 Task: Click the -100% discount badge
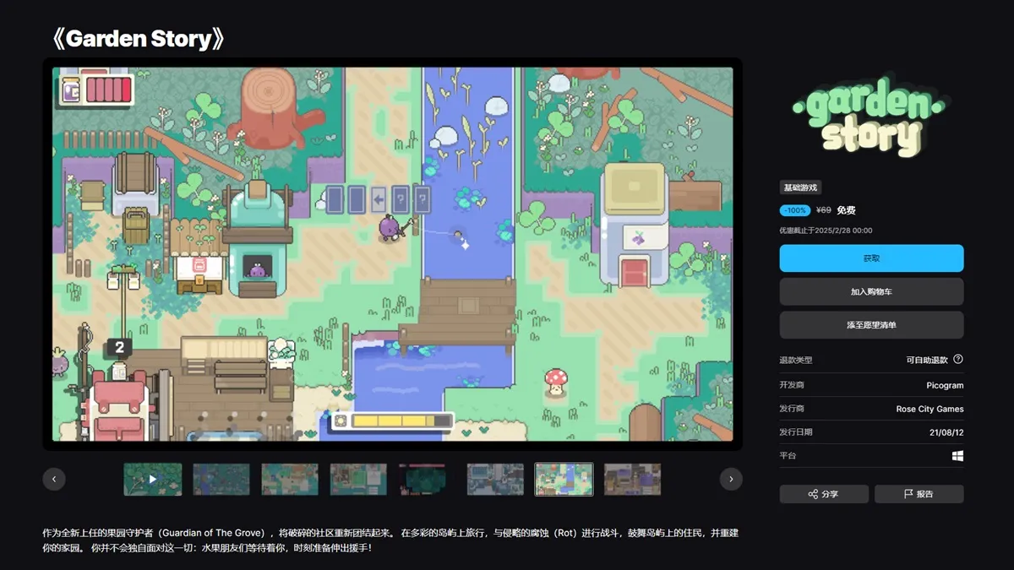tap(795, 210)
